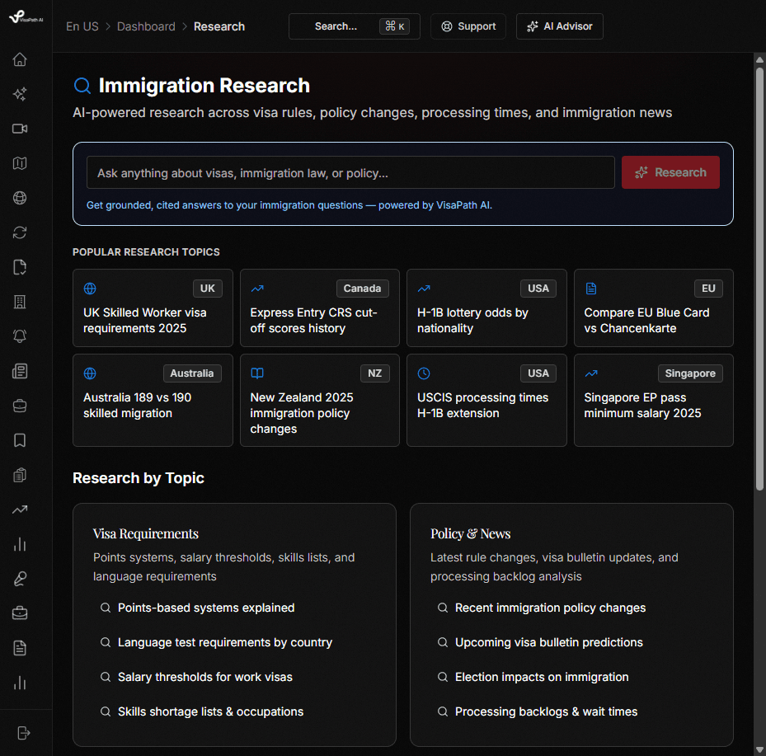Open the AI Advisor button
The width and height of the screenshot is (766, 756).
(x=559, y=26)
